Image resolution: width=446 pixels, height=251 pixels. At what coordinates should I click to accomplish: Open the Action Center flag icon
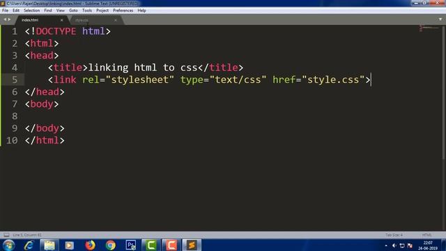pyautogui.click(x=410, y=245)
